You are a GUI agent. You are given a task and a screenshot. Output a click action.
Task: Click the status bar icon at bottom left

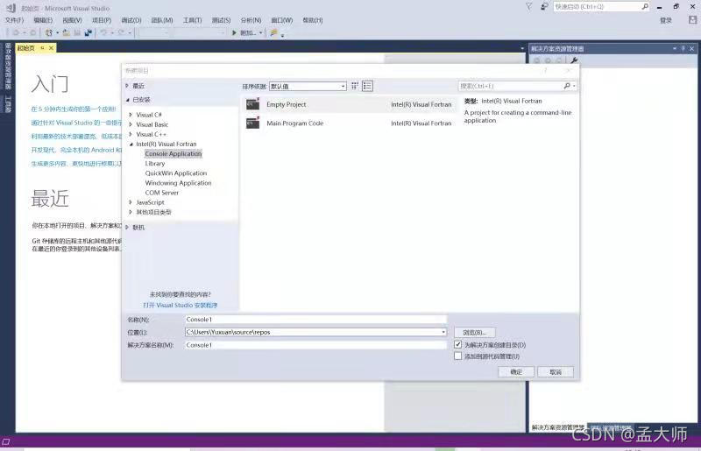click(x=6, y=441)
